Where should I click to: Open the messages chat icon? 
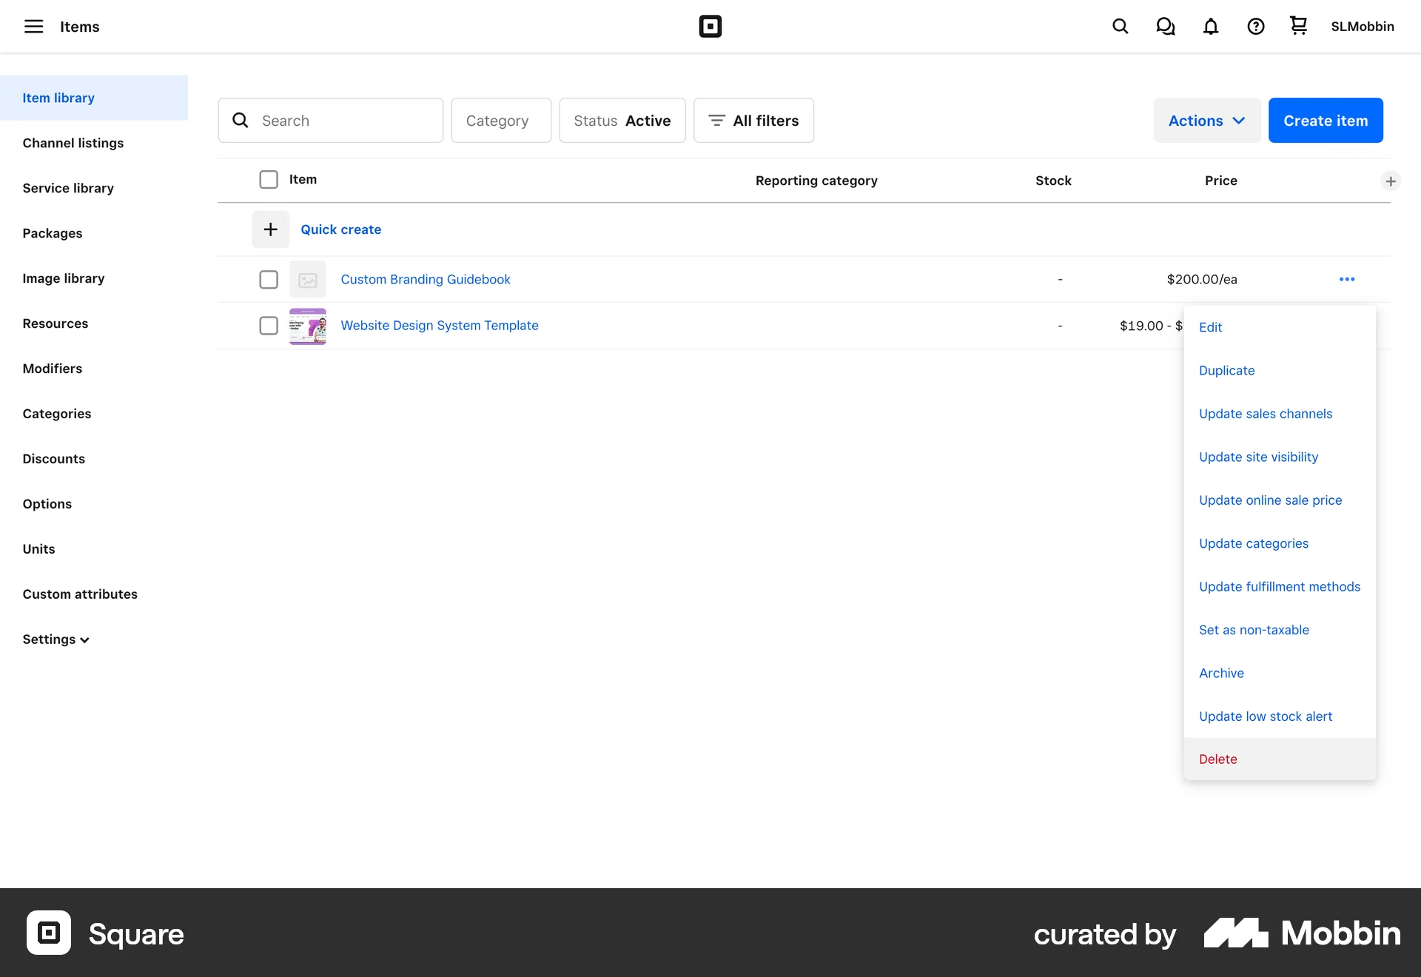[1165, 26]
